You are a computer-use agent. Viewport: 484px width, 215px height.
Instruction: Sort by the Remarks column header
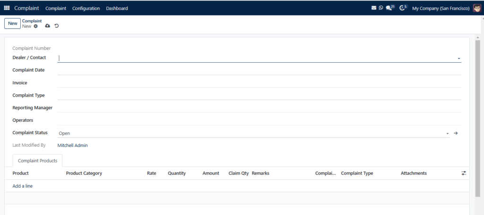coord(260,173)
